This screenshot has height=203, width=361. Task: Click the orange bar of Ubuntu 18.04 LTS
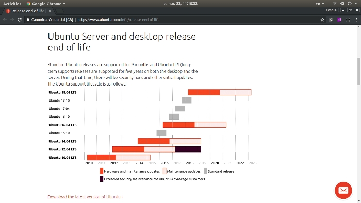pos(204,92)
